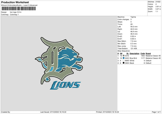
Task: Click the lion logo embroidery preview
Action: pos(59,63)
